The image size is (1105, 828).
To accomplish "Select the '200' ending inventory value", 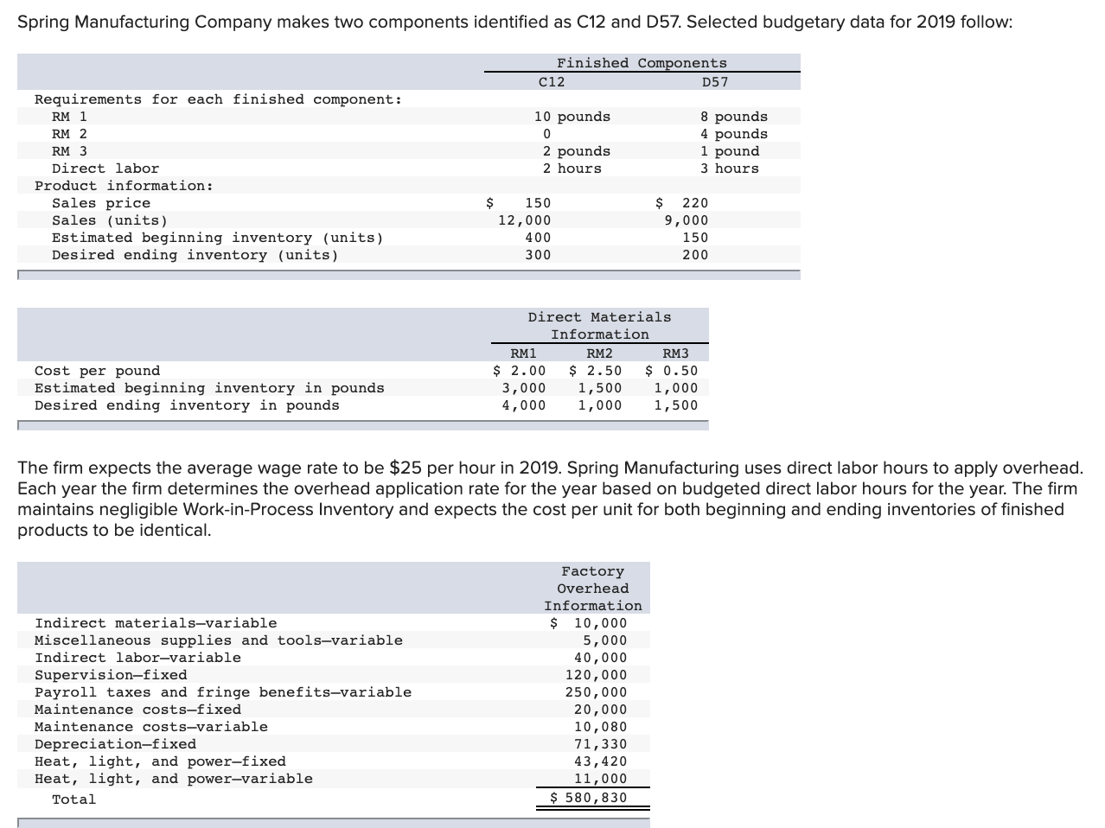I will pyautogui.click(x=695, y=255).
